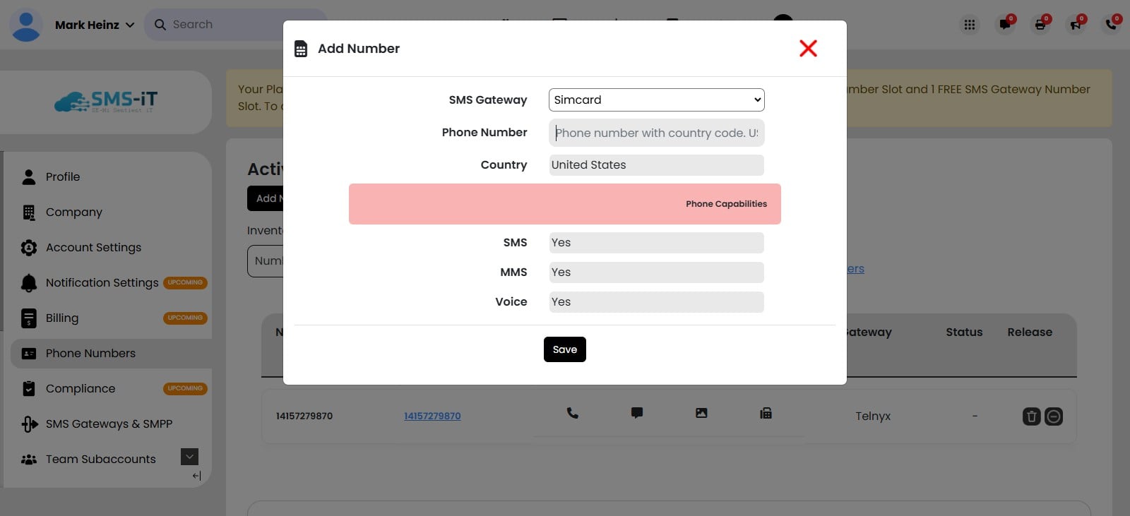The width and height of the screenshot is (1130, 516).
Task: Click the Billing invoice icon
Action: click(29, 318)
